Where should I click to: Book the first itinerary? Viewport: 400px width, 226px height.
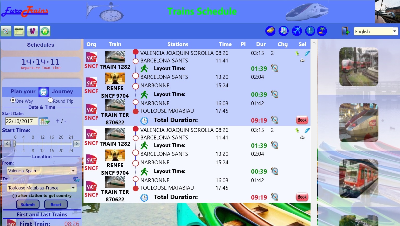pyautogui.click(x=302, y=120)
